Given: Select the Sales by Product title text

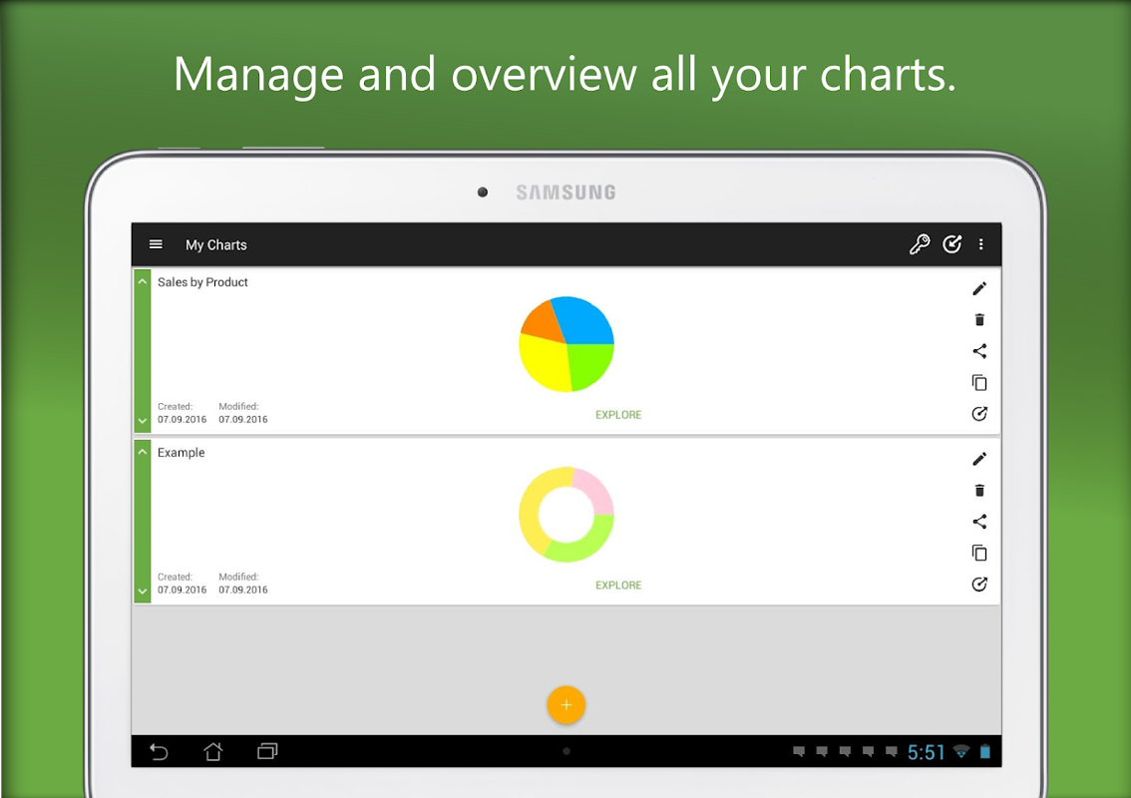Looking at the screenshot, I should pos(202,282).
